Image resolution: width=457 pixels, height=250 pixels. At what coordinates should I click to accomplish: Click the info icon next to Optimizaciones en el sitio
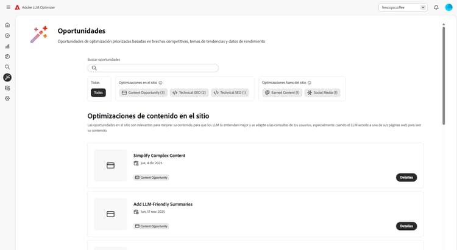[160, 83]
